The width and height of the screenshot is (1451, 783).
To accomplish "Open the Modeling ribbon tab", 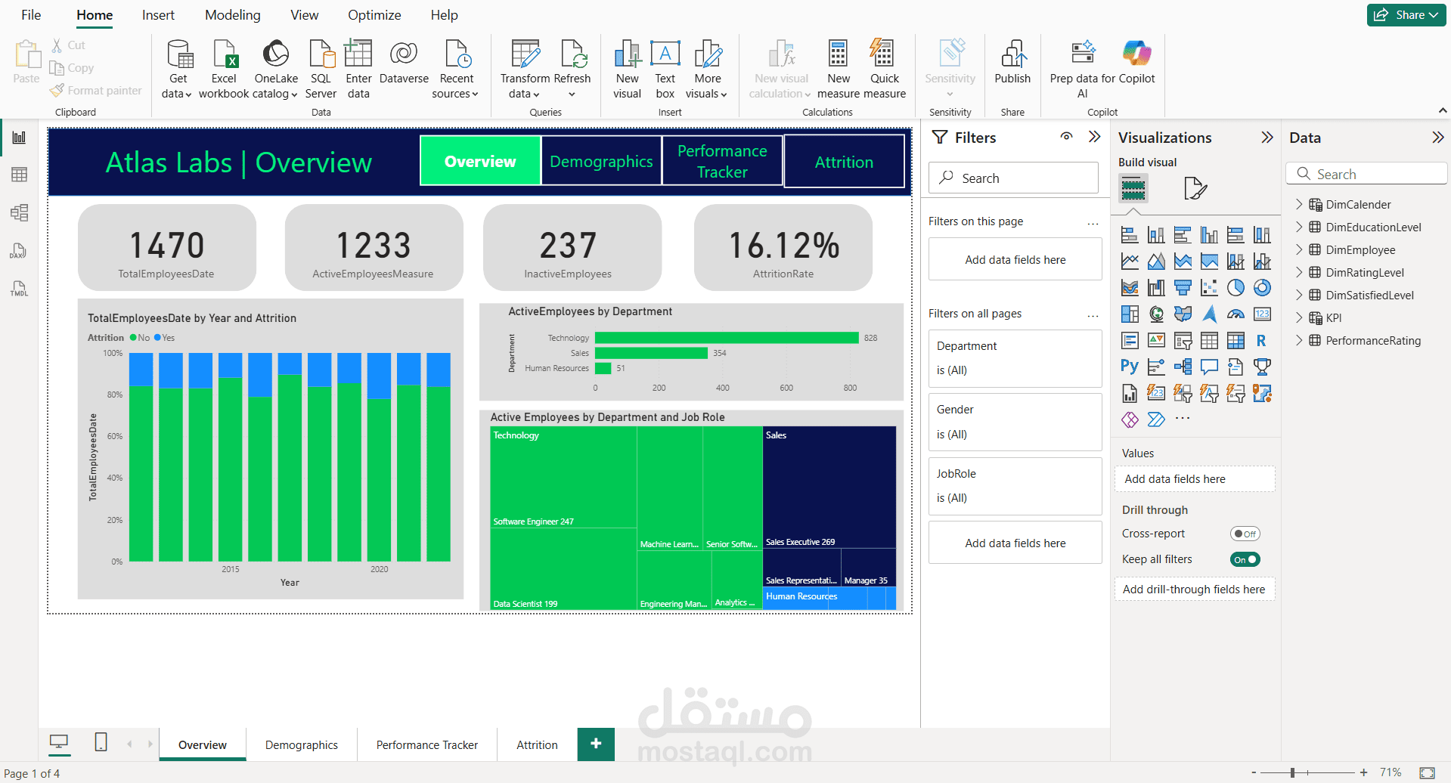I will 232,14.
